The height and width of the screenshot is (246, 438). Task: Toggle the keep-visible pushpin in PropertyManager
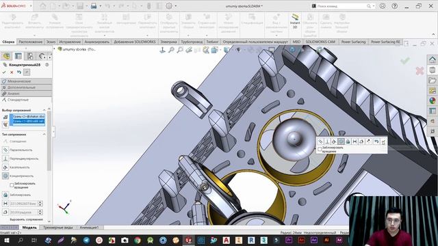tap(27, 72)
